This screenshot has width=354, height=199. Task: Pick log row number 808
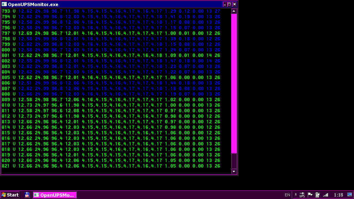[111, 94]
